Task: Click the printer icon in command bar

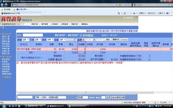Action: [x=134, y=13]
